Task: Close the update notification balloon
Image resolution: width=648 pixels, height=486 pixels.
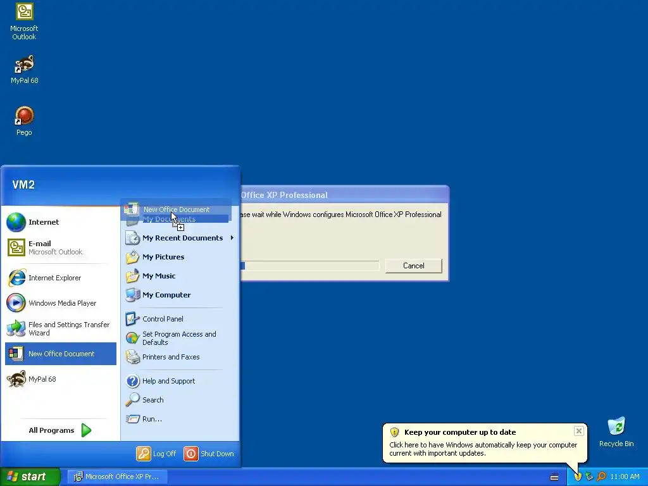Action: (x=578, y=431)
